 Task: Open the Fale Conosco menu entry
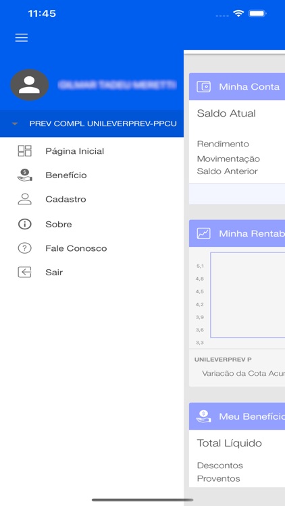coord(76,248)
